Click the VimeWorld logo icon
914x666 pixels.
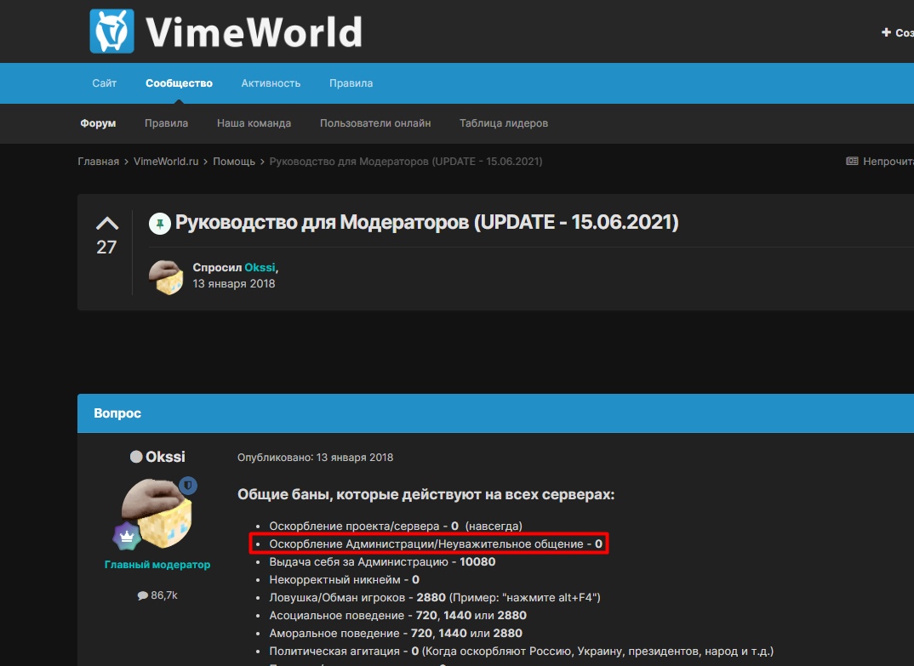tap(111, 31)
